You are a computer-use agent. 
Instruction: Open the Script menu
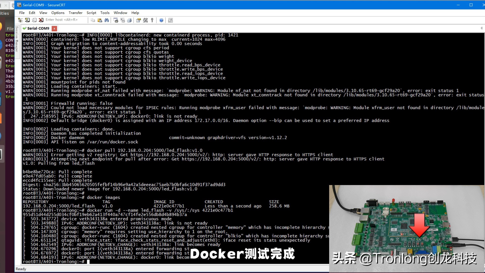91,13
